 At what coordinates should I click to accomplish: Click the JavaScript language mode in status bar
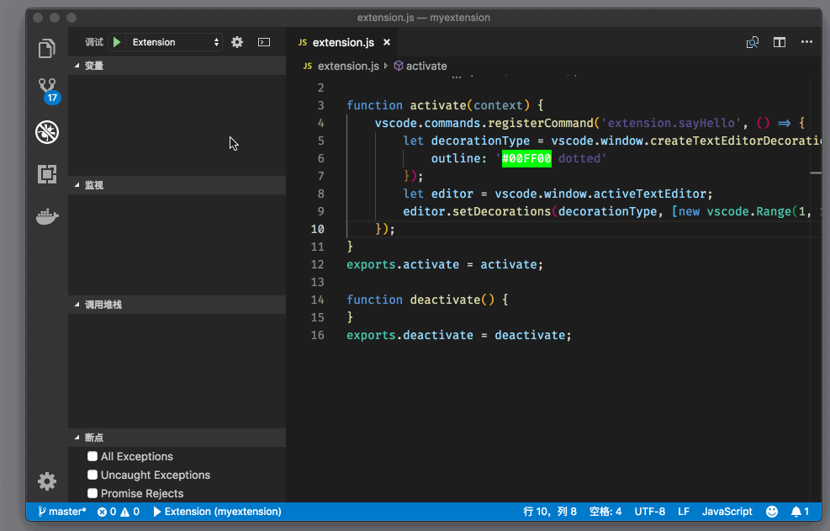727,512
